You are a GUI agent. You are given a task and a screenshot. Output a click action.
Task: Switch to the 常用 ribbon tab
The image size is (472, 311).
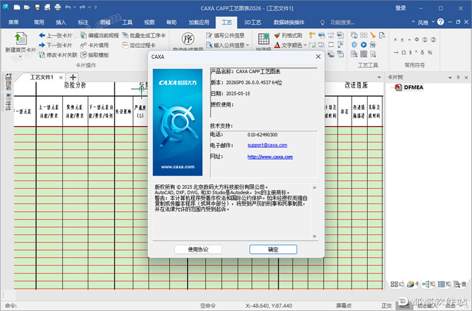[39, 22]
